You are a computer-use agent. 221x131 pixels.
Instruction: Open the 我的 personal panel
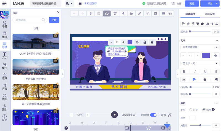tap(4, 97)
